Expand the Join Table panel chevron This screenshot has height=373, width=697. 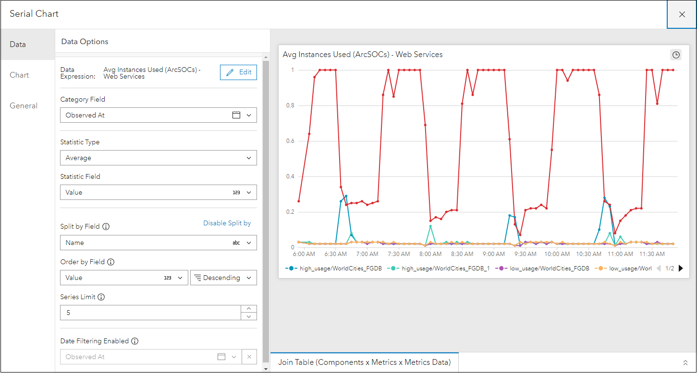click(x=685, y=362)
